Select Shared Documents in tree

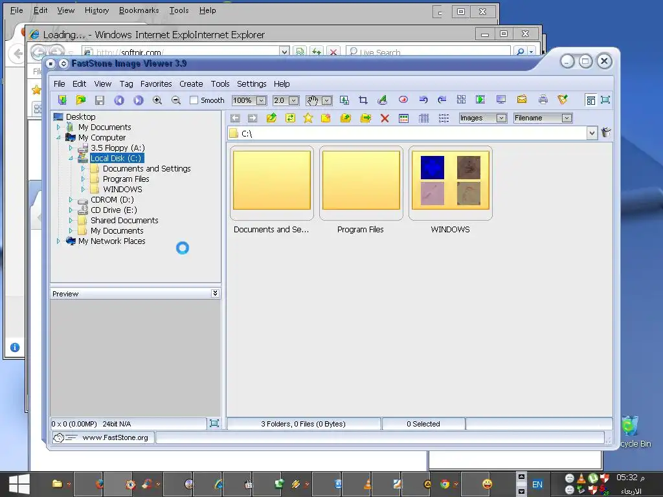click(x=124, y=220)
